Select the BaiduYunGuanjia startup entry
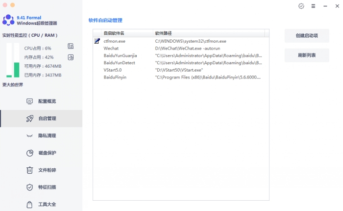Viewport: 343px width, 211px height. click(181, 55)
